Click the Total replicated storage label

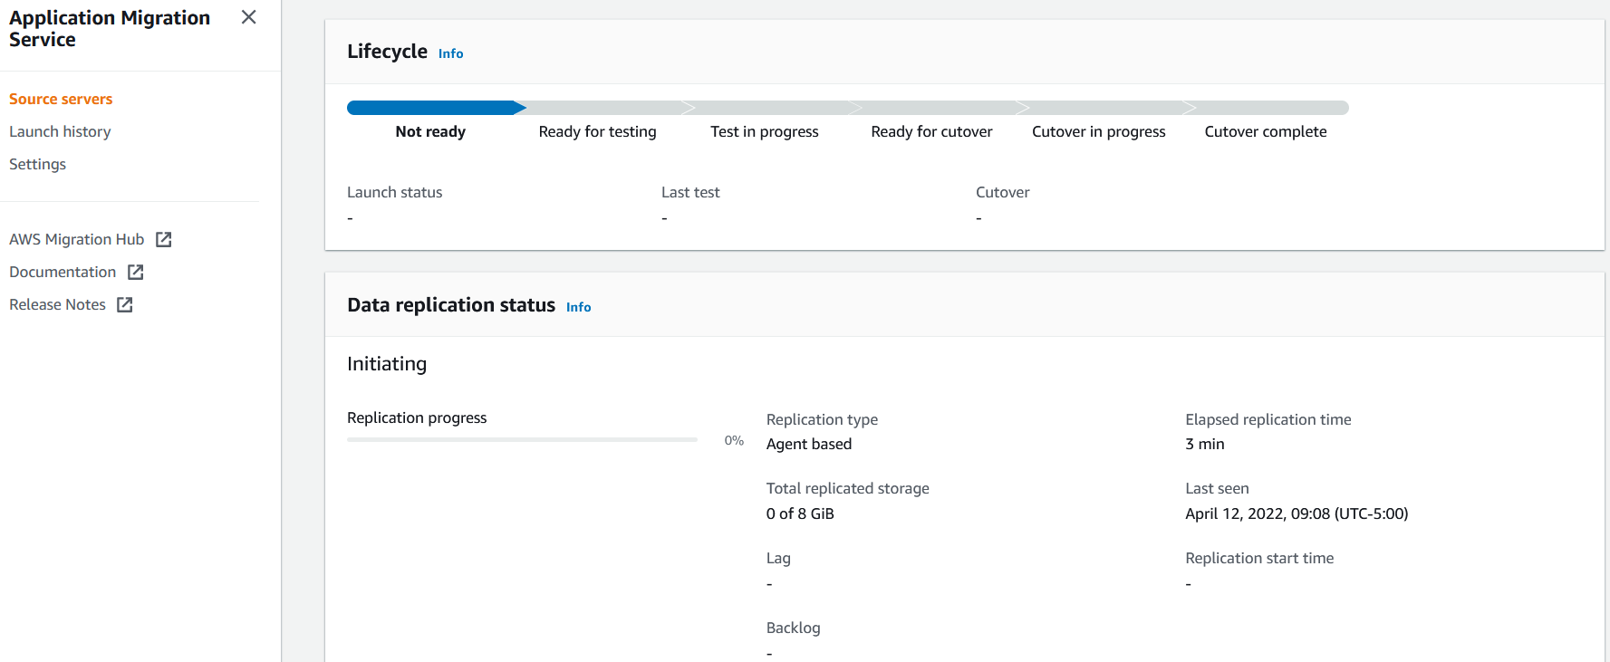tap(847, 488)
